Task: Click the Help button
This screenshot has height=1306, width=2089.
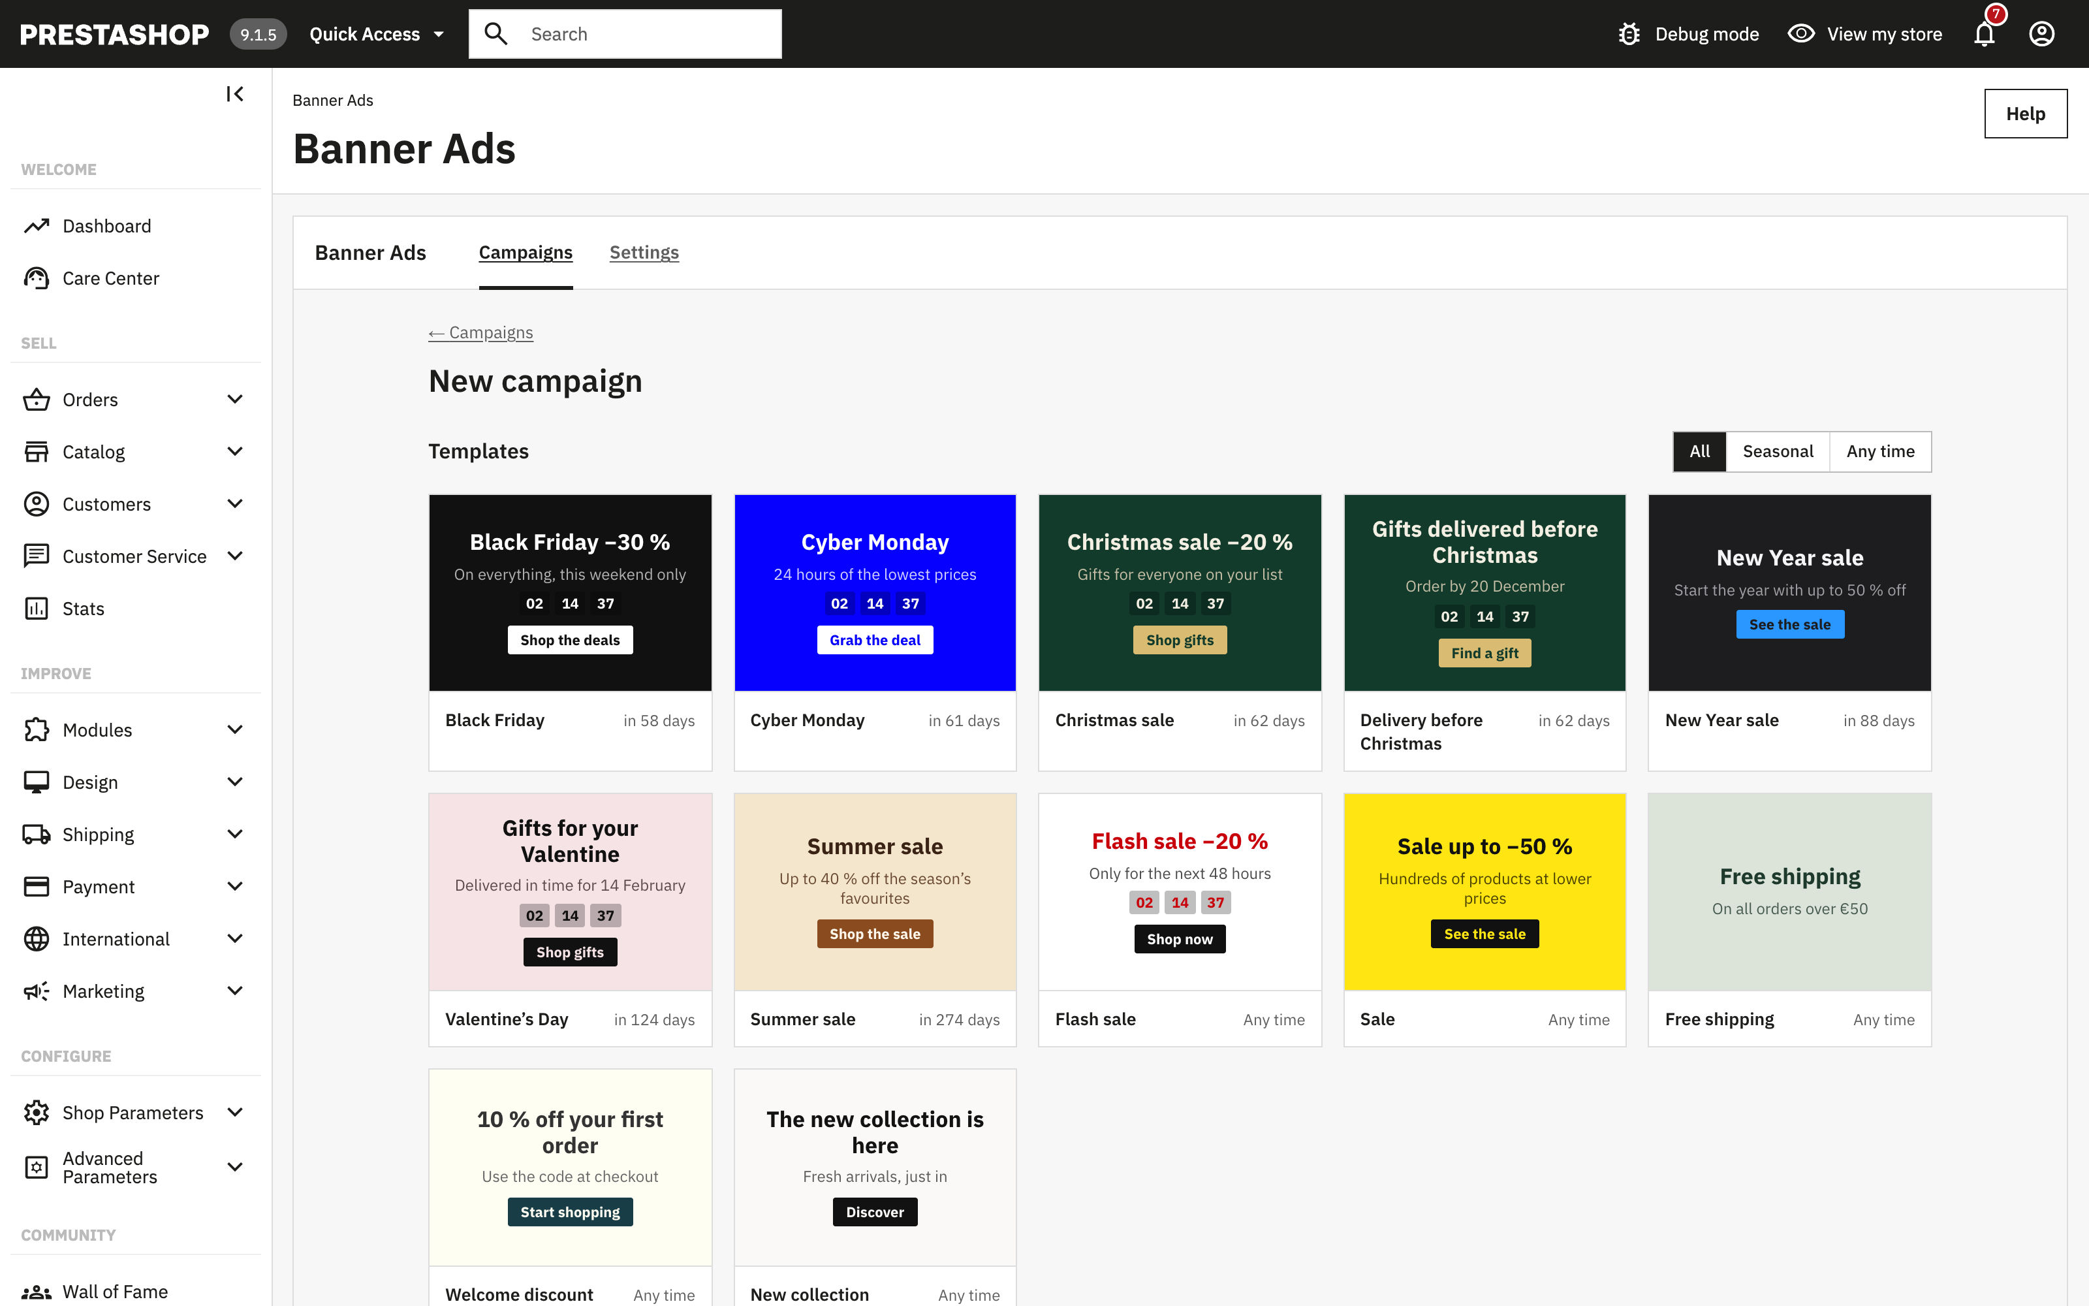Action: [x=2025, y=114]
